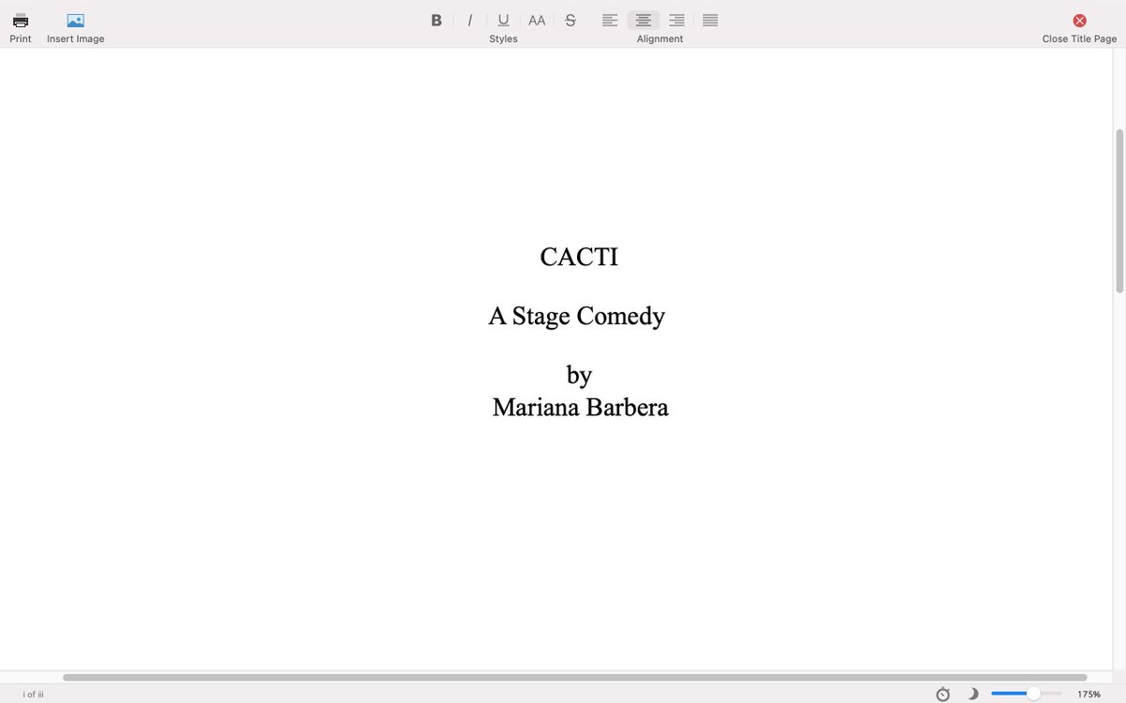Image resolution: width=1126 pixels, height=703 pixels.
Task: Open the writing sprint timer
Action: [x=942, y=694]
